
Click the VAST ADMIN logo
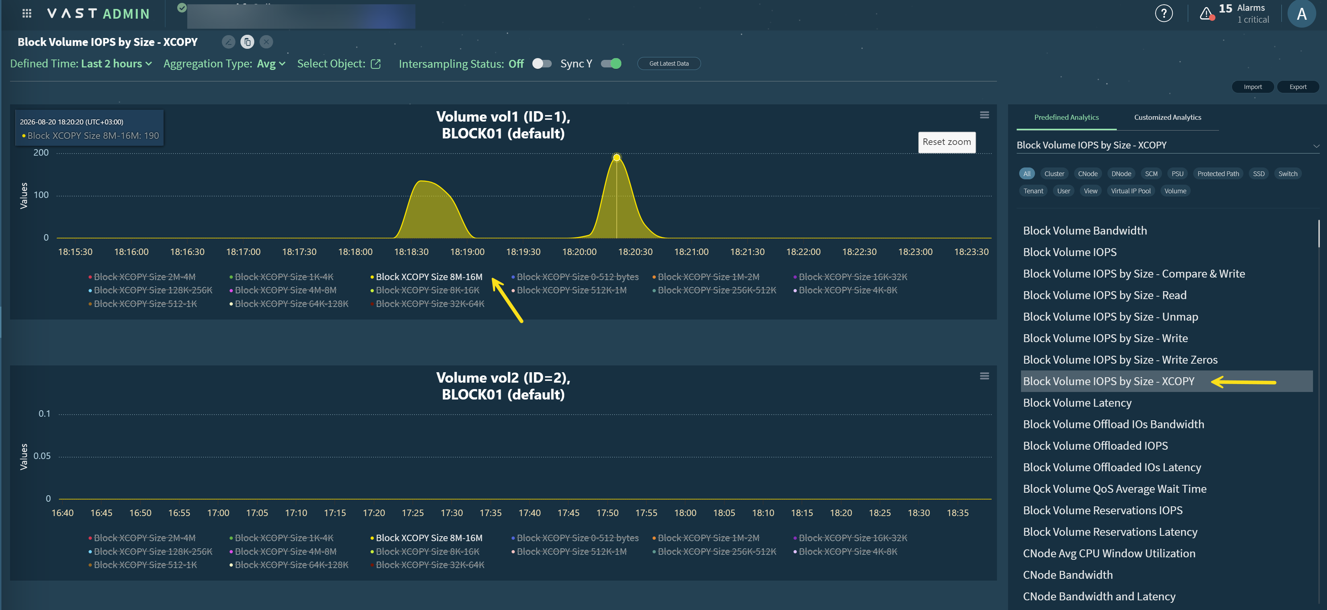(x=98, y=13)
